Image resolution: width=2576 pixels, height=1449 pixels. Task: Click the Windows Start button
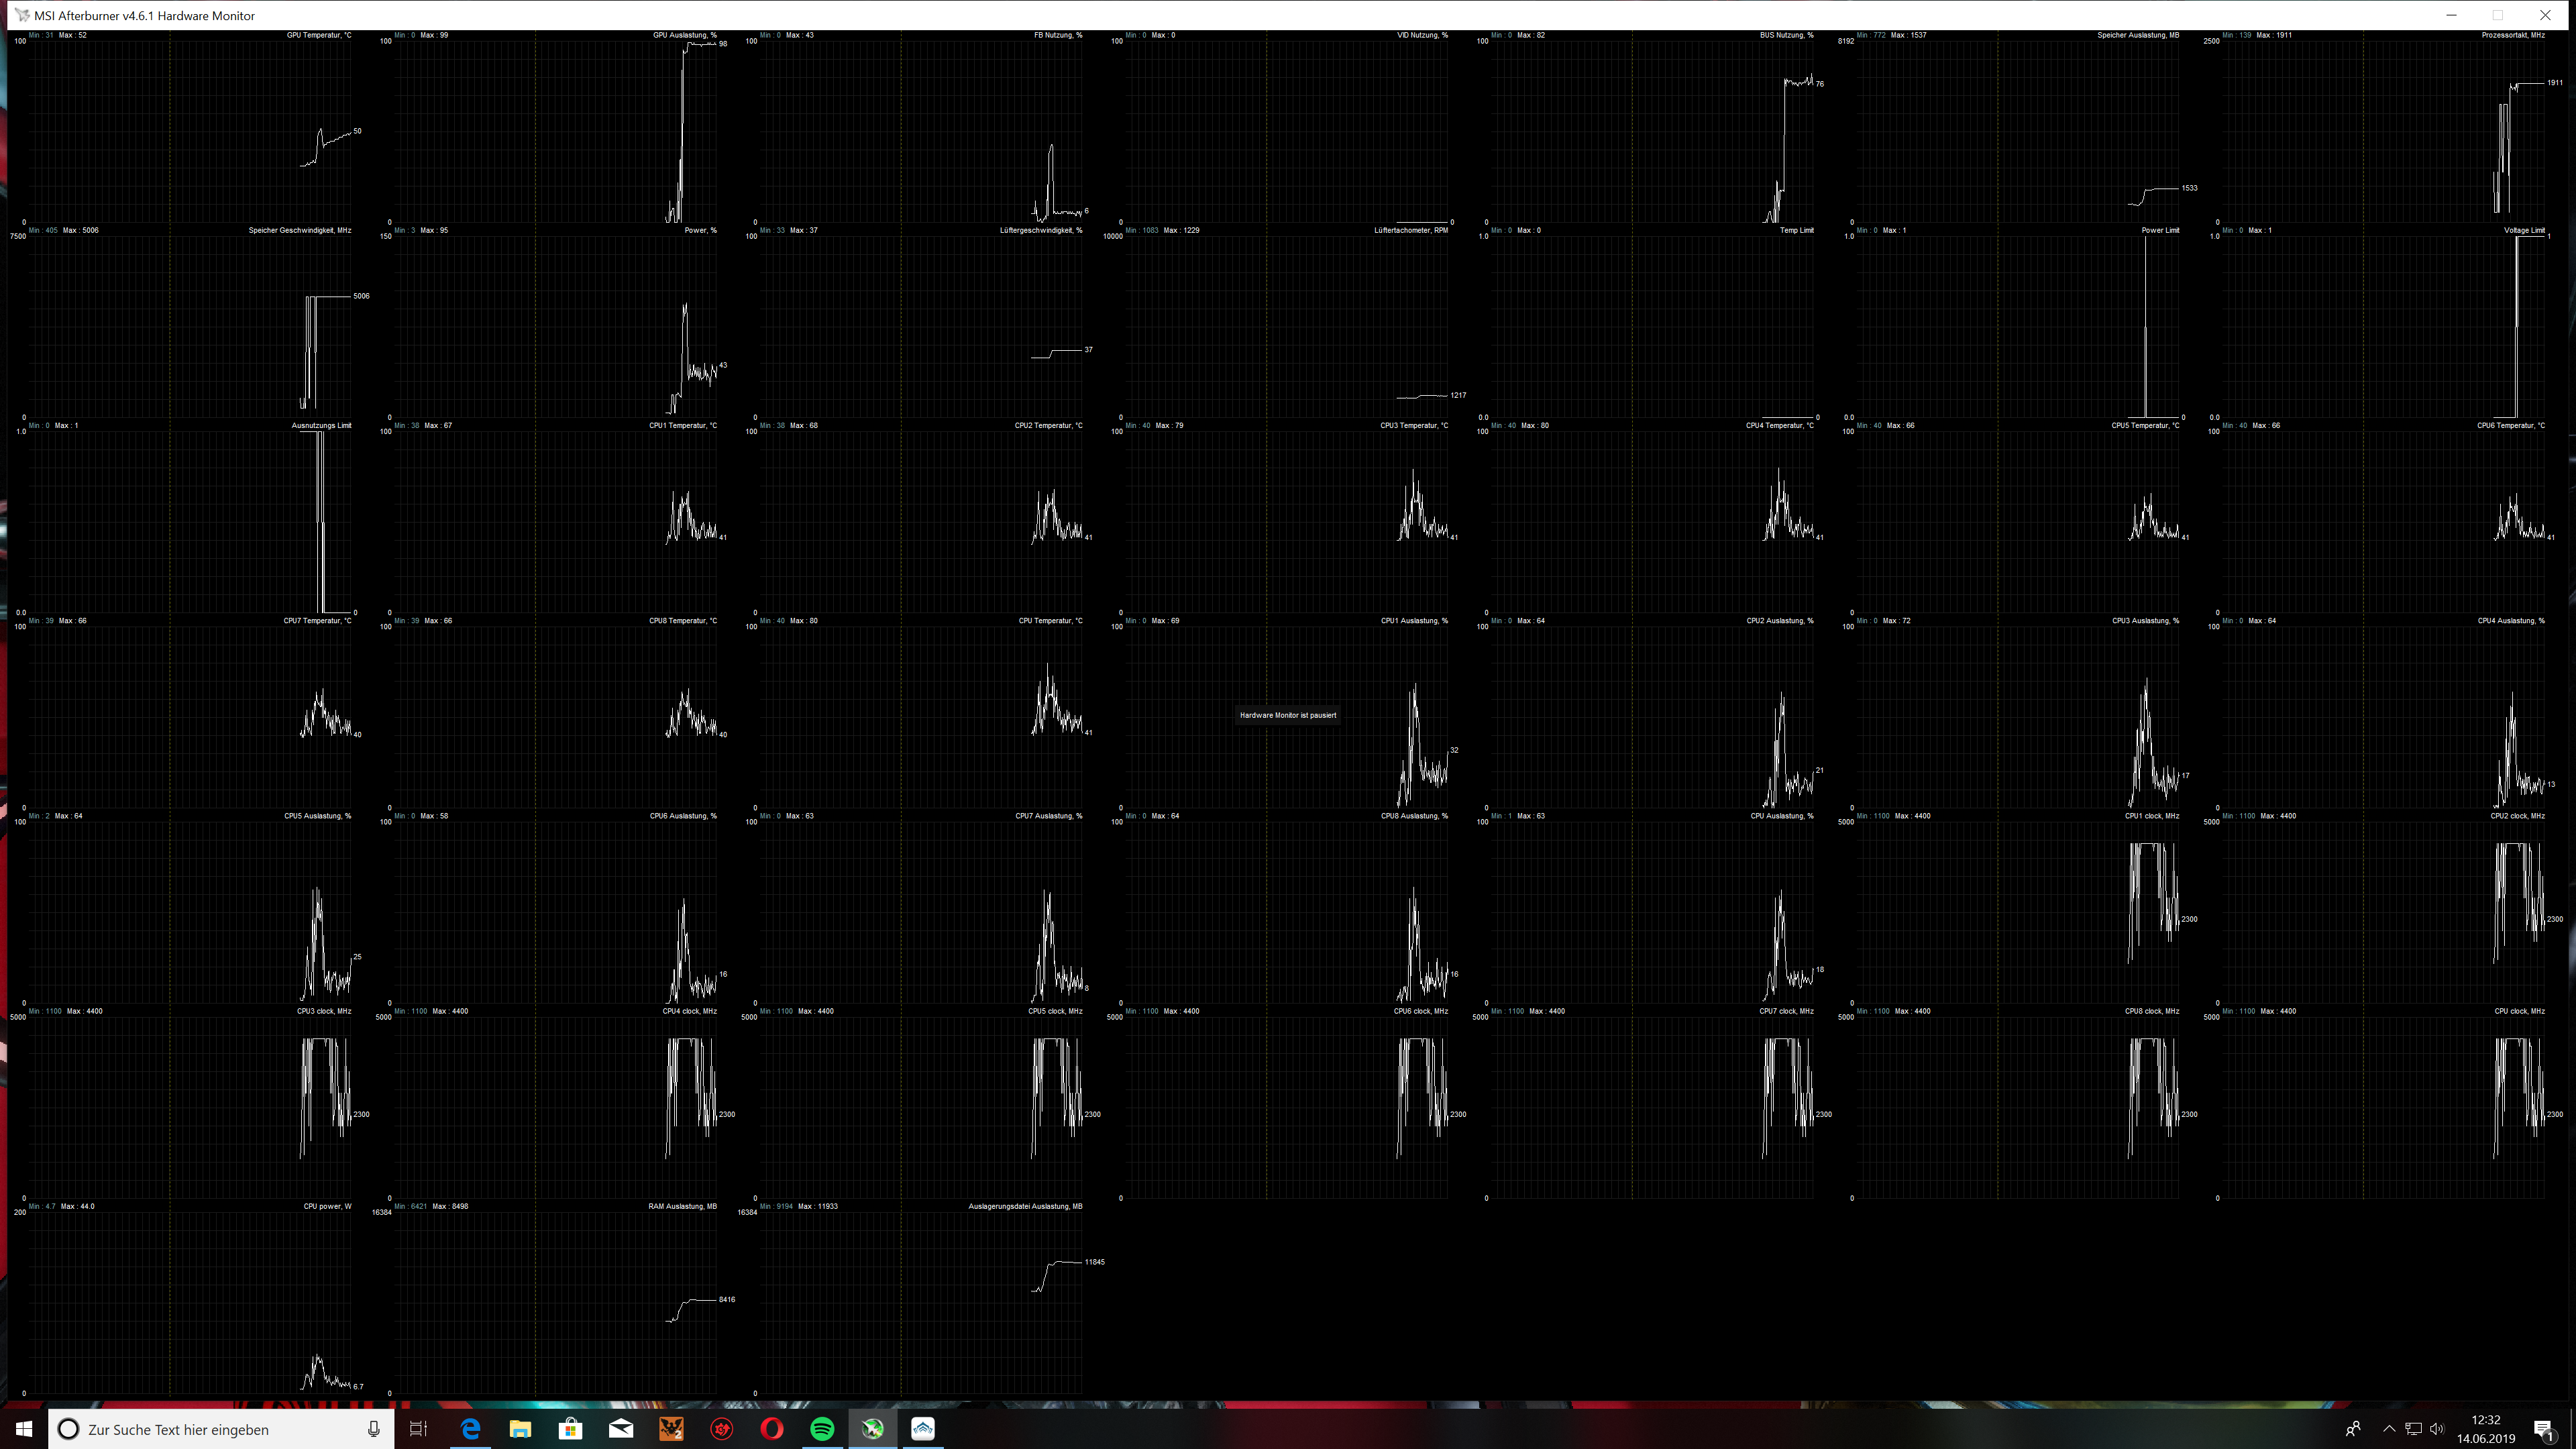[24, 1429]
